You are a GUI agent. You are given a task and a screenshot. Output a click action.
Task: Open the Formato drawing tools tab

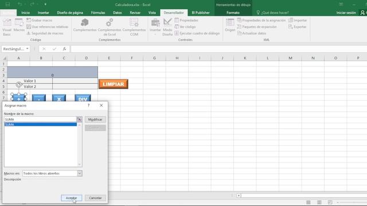tap(233, 13)
